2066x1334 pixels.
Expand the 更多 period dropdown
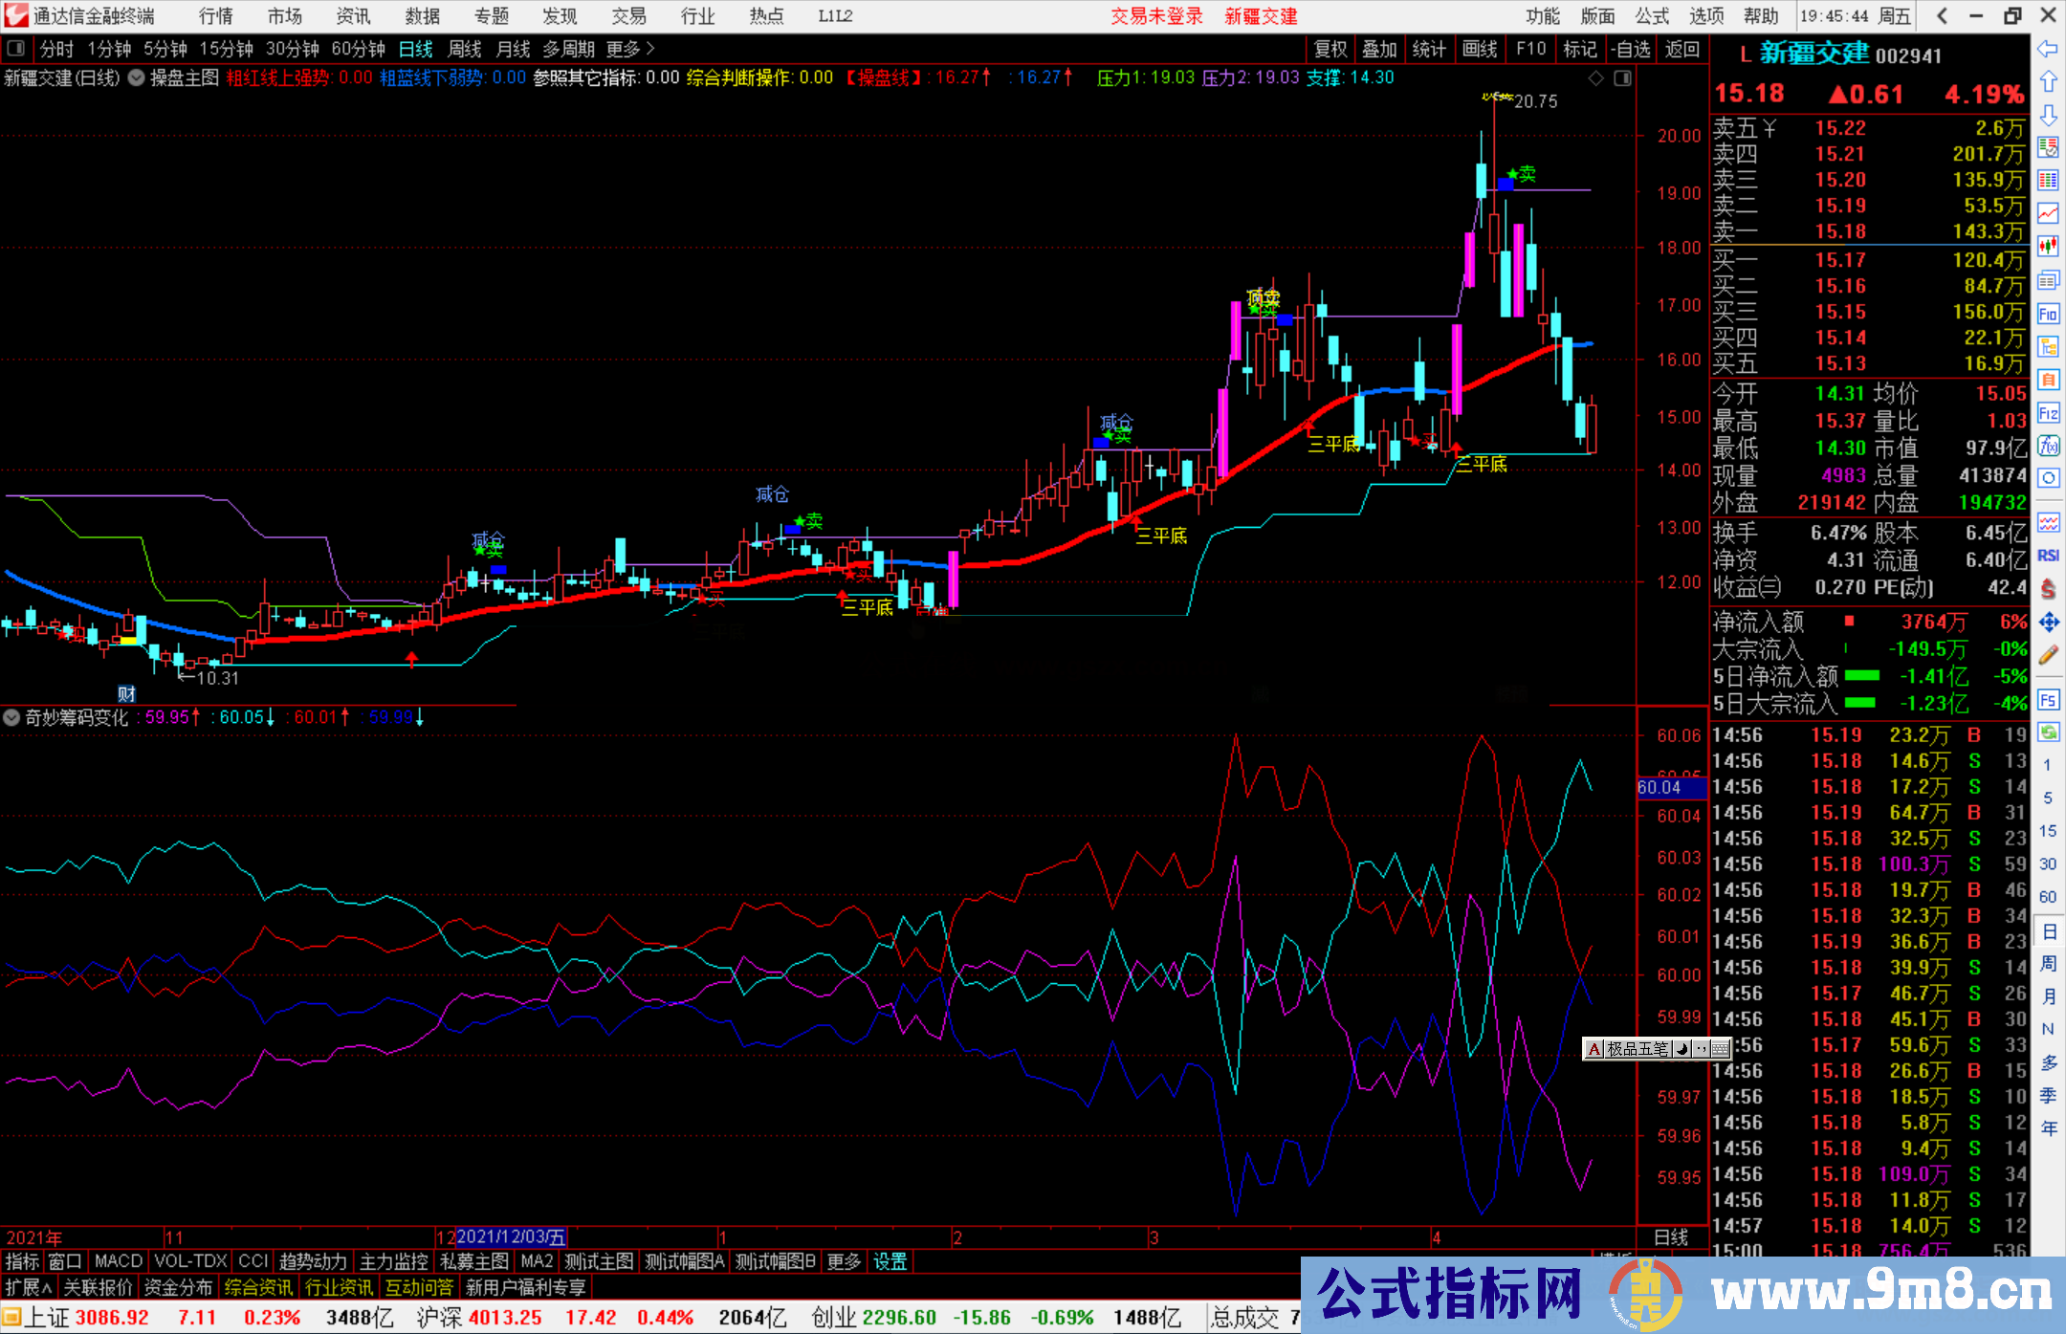pyautogui.click(x=630, y=49)
